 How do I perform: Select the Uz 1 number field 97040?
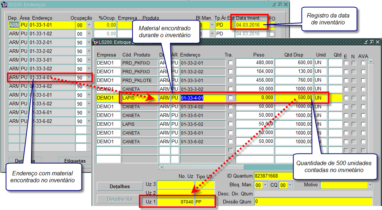pos(175,202)
